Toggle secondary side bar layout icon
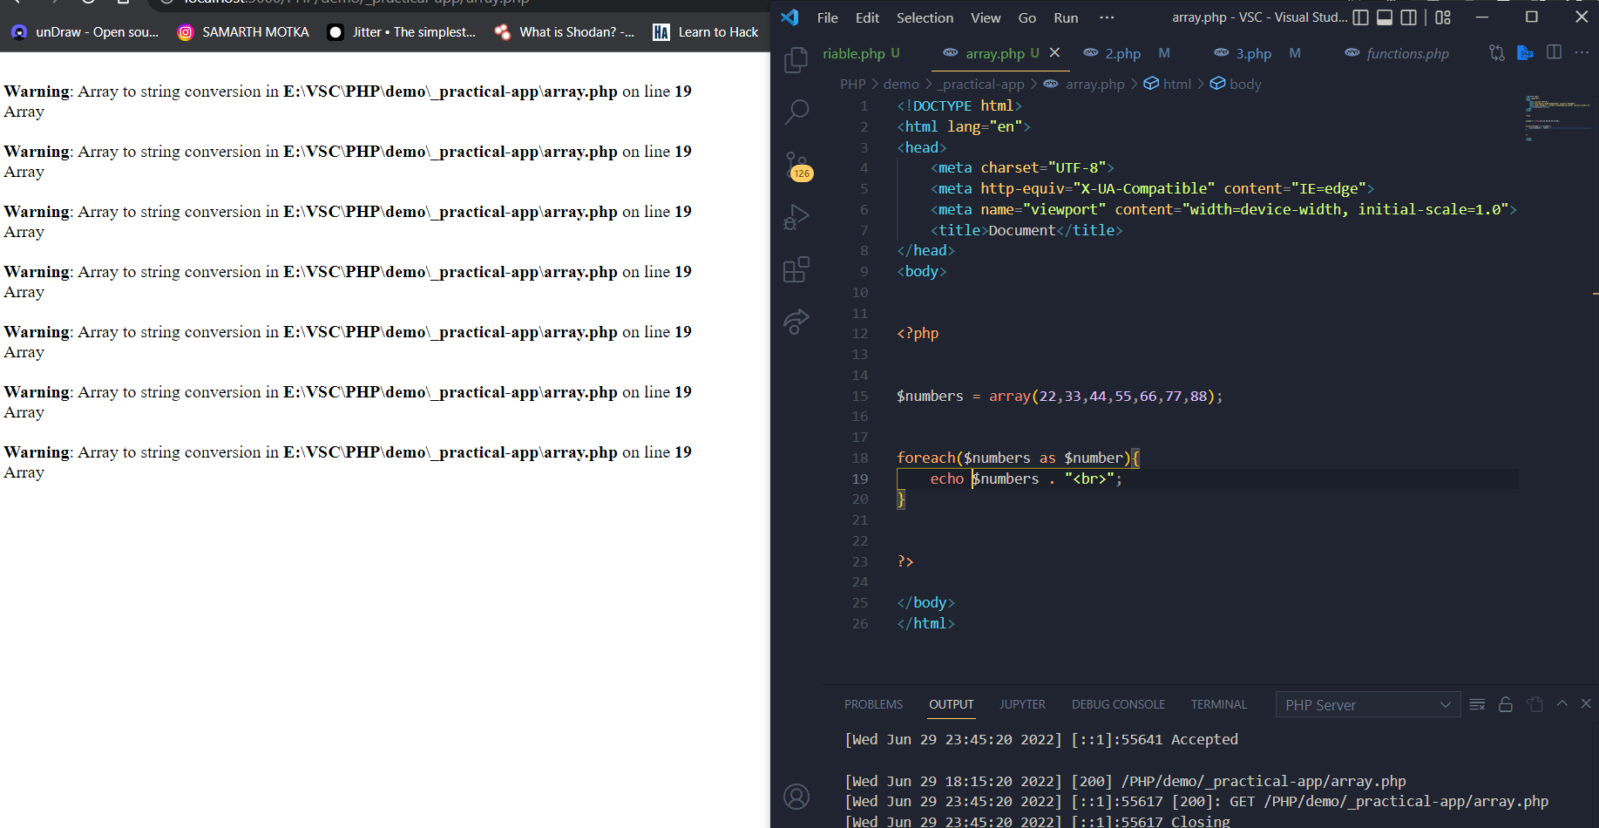This screenshot has height=828, width=1599. coord(1408,17)
